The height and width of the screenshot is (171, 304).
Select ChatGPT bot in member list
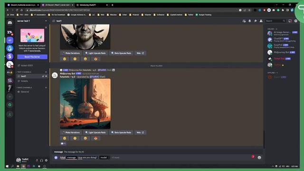tap(282, 39)
